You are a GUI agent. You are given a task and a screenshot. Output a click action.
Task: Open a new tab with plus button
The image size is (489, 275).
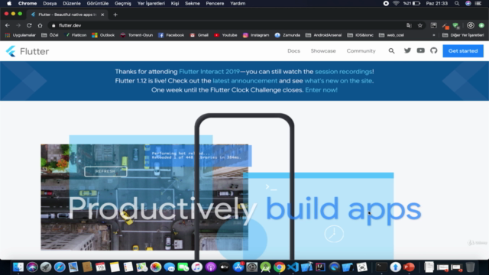click(x=115, y=15)
